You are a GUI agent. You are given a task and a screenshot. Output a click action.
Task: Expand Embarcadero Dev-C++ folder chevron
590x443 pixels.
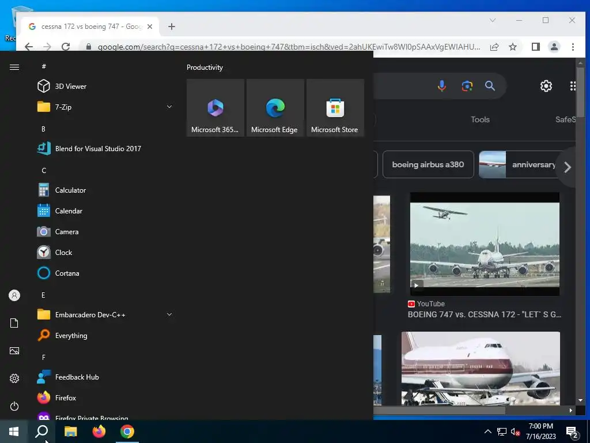(169, 314)
